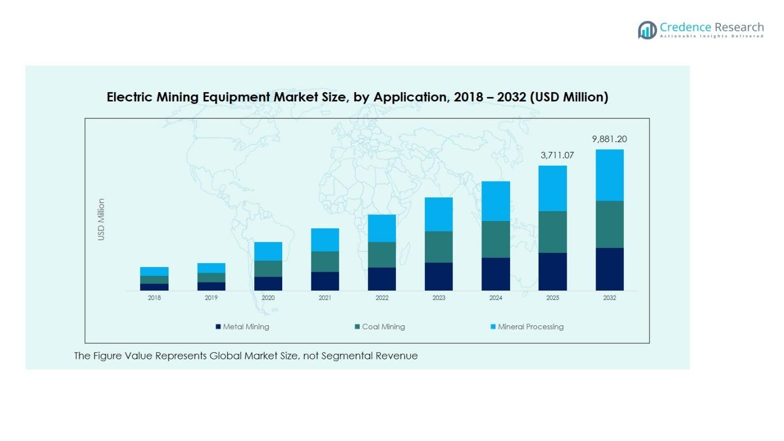
Task: Click the Metal Mining segment of the 2024 bar
Action: pos(496,273)
